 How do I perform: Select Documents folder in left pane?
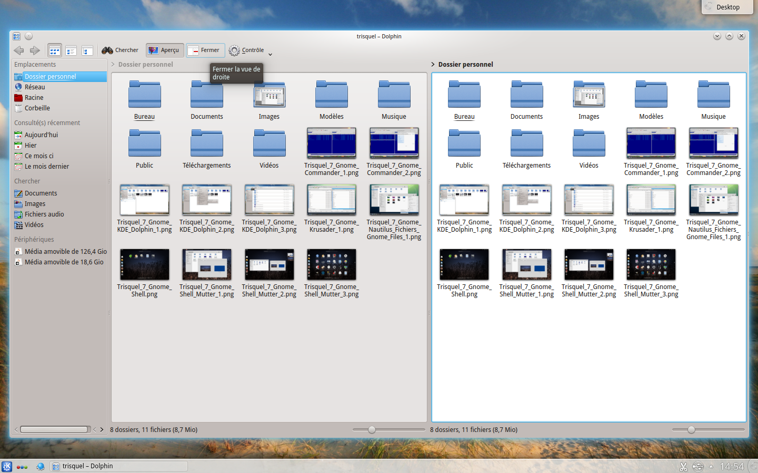click(x=207, y=100)
